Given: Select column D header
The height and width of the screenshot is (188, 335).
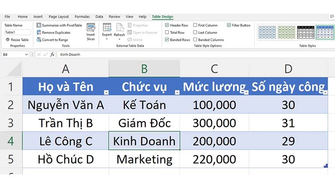Looking at the screenshot, I should click(288, 69).
